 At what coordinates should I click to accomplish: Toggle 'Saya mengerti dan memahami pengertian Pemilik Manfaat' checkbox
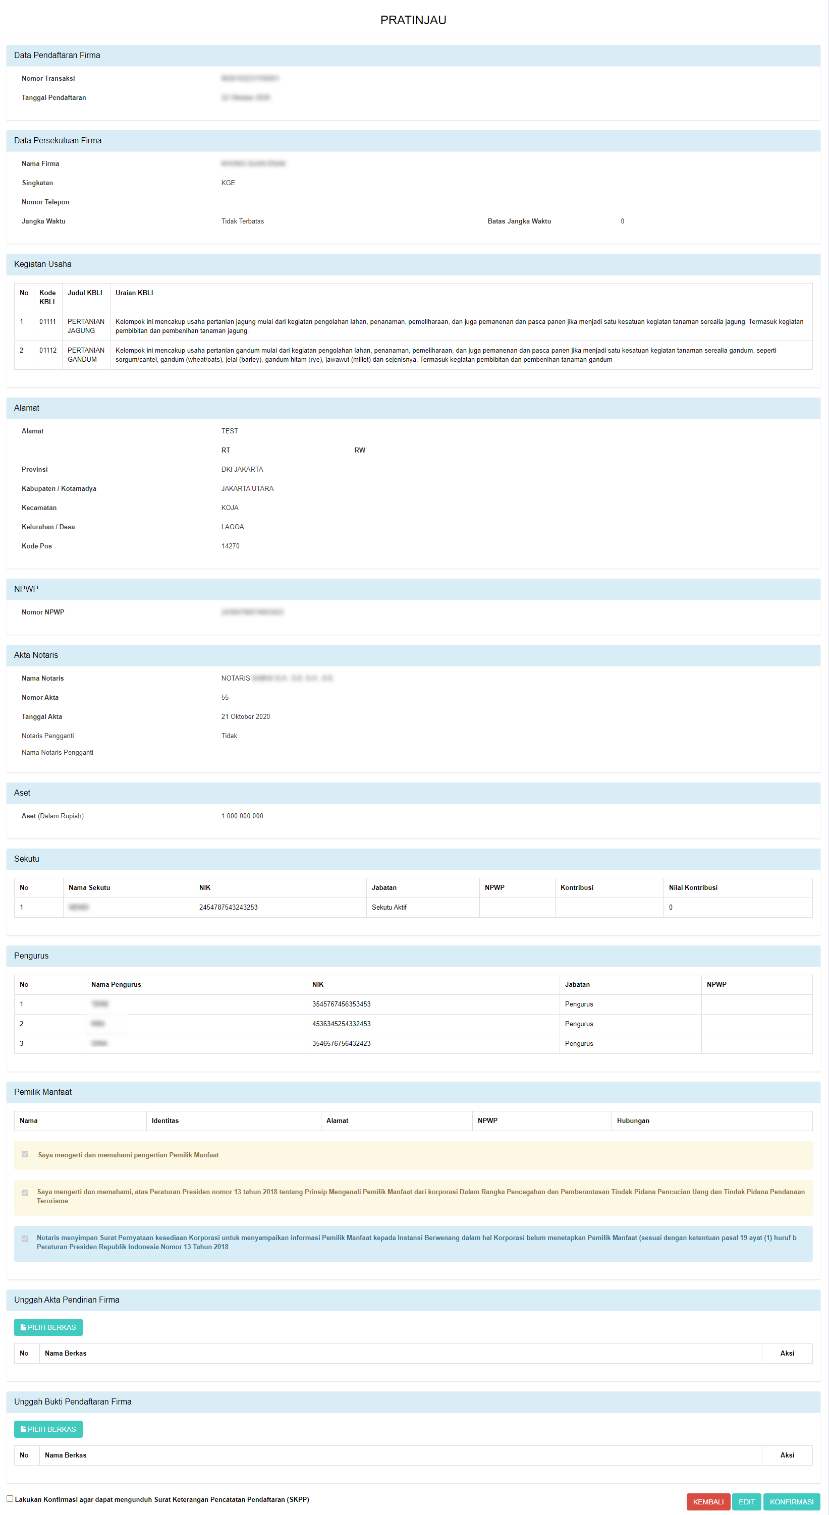coord(25,1154)
